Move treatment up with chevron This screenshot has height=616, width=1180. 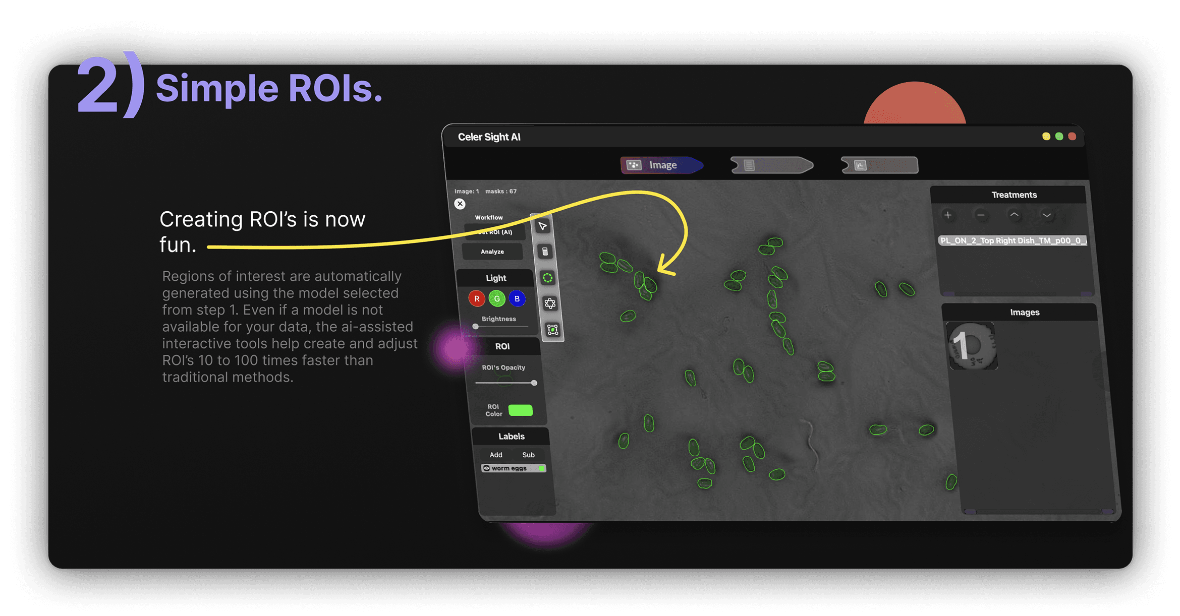click(x=1014, y=215)
